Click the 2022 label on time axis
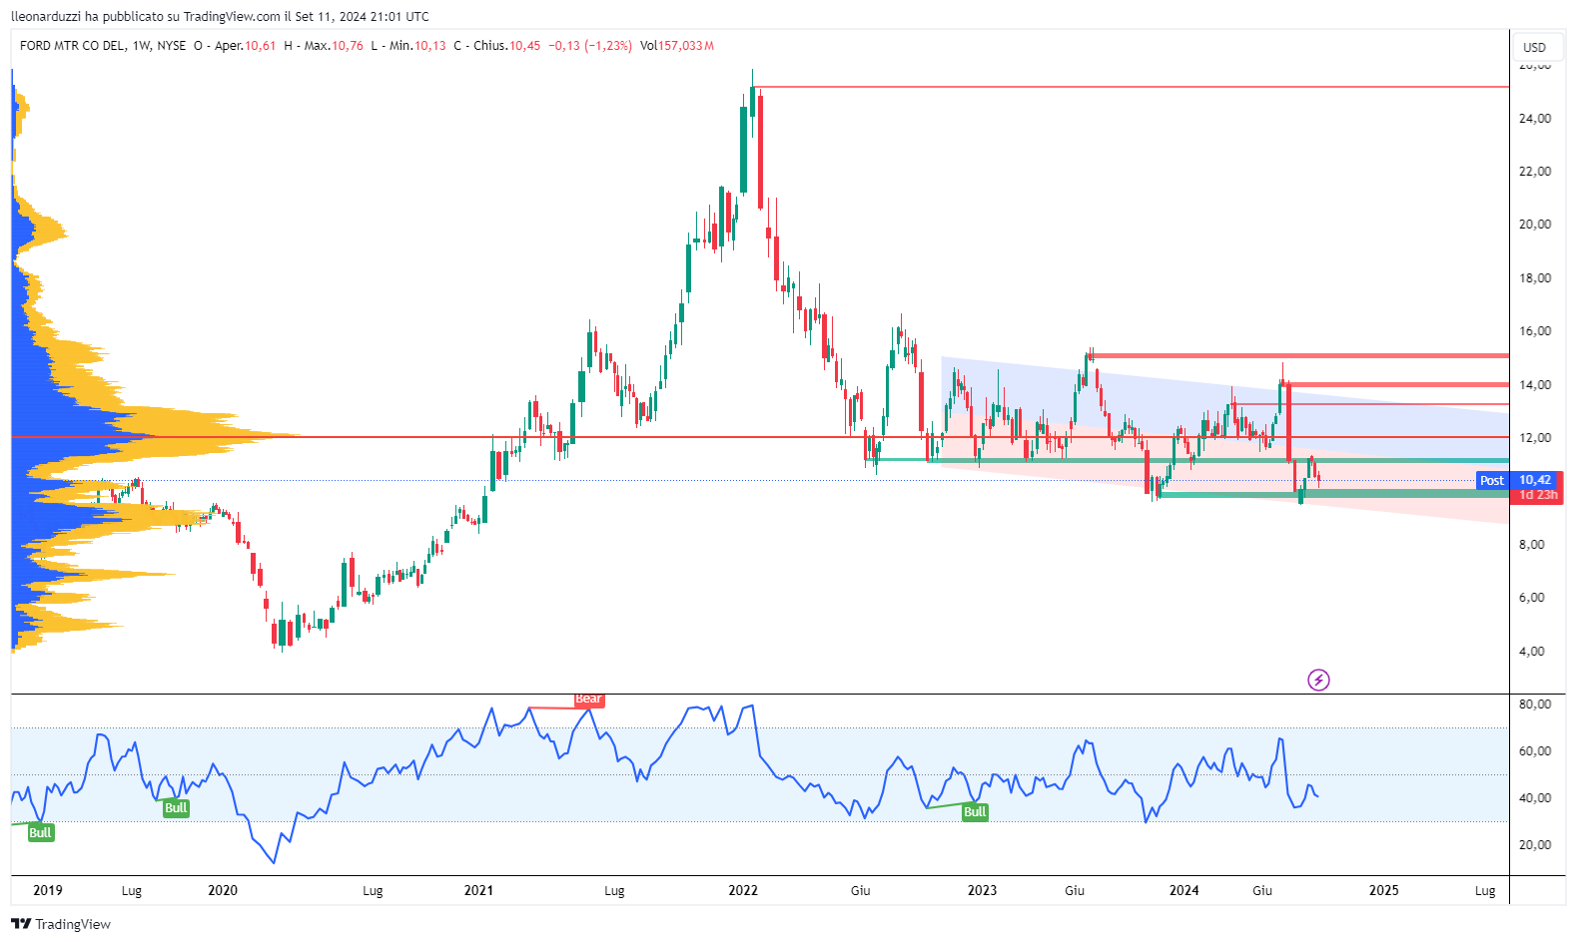 743,890
